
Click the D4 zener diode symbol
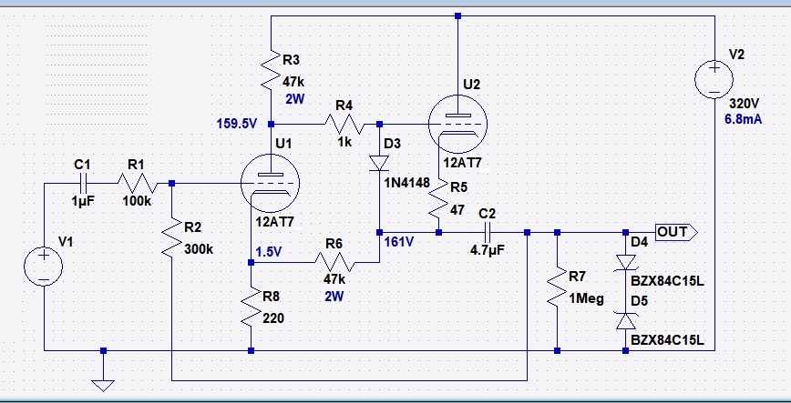point(625,262)
